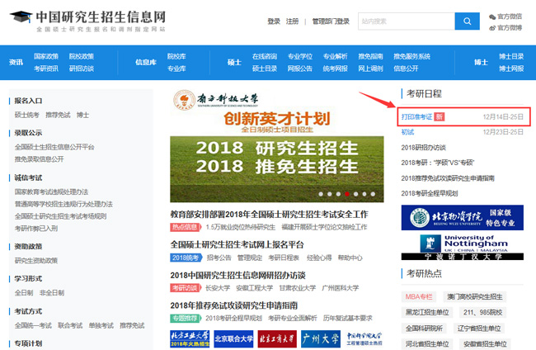
Task: Select the MBA专栏 hot topic button
Action: (x=419, y=296)
